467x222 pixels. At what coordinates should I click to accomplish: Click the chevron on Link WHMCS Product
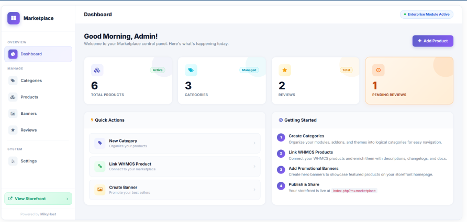point(254,167)
